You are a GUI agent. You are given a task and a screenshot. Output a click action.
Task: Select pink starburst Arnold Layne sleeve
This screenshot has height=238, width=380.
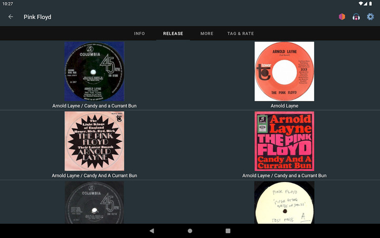click(x=94, y=141)
